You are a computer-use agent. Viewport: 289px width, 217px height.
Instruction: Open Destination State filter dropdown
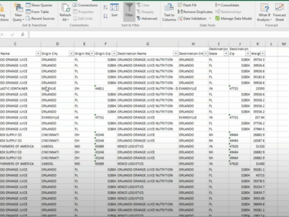(226, 54)
